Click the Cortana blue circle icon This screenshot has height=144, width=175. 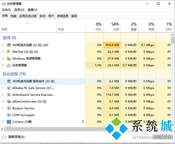click(x=9, y=122)
